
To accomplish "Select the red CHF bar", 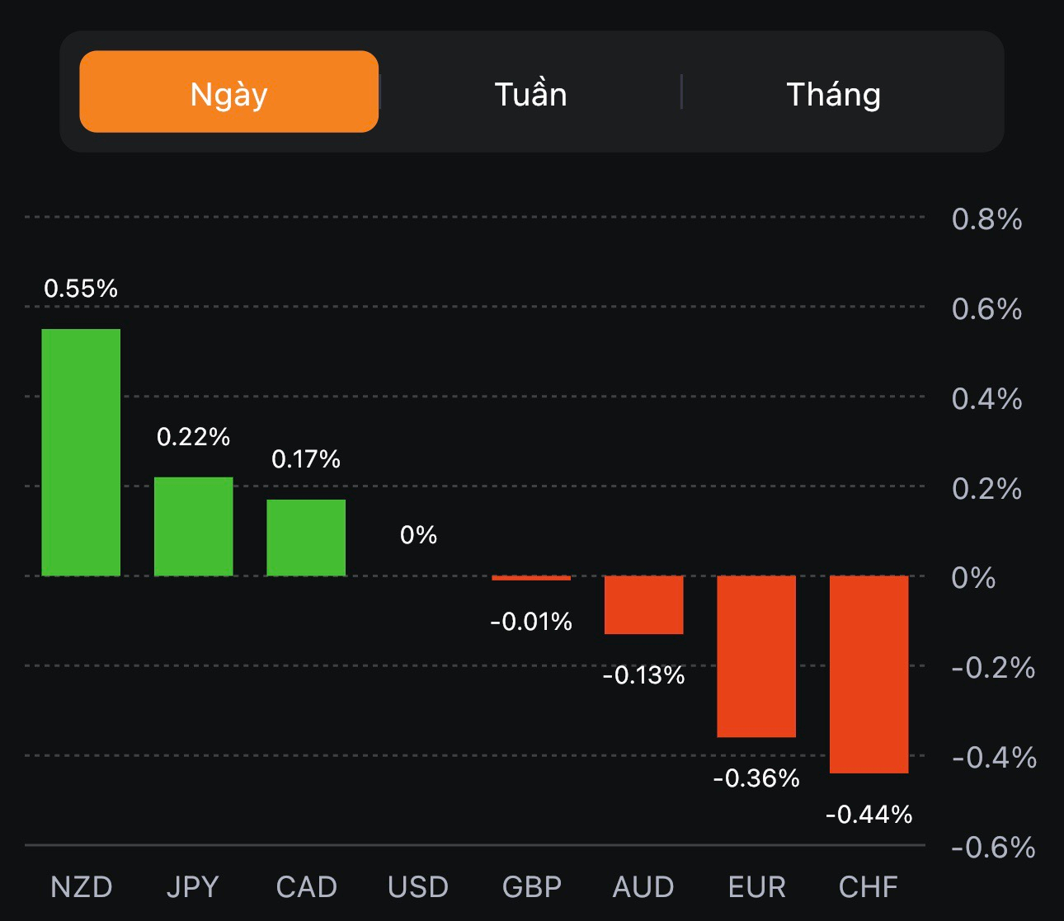I will click(869, 674).
